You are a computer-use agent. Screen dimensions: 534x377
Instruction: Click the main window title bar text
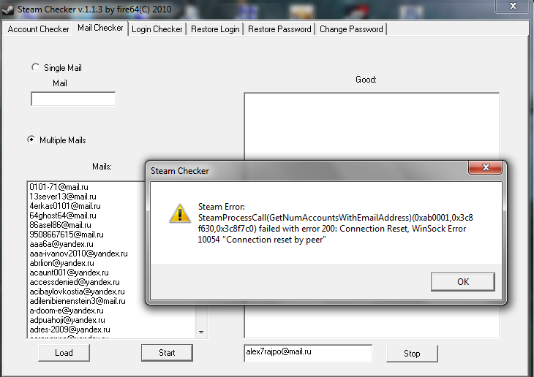point(94,9)
